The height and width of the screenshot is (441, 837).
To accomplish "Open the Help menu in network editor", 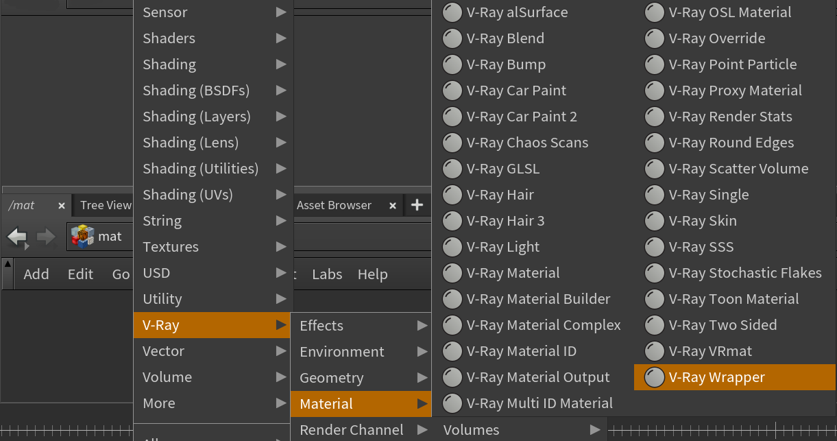I will [x=373, y=274].
